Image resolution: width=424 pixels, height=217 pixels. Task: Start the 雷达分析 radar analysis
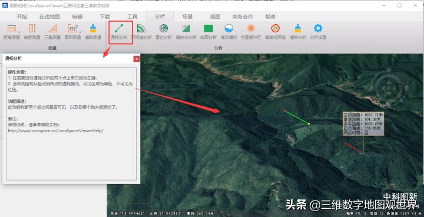coord(164,32)
